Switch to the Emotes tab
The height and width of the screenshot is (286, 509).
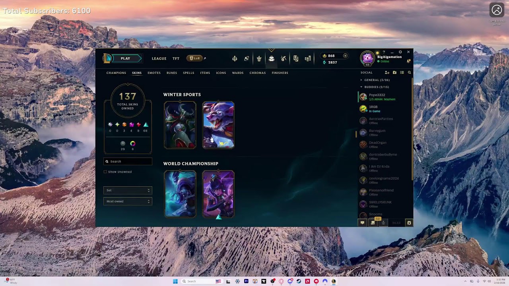click(154, 73)
